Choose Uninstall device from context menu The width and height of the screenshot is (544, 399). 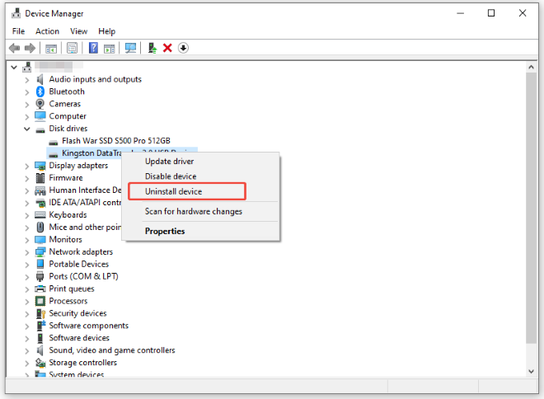pos(173,191)
